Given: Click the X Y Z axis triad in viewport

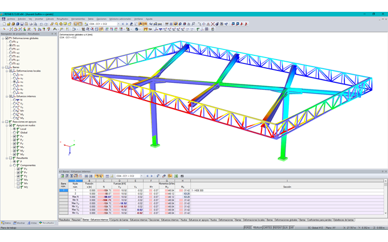Looking at the screenshot, I should pyautogui.click(x=69, y=148).
